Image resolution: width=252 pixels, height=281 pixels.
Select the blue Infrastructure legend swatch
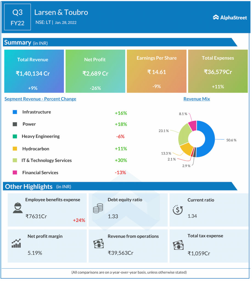[15, 112]
